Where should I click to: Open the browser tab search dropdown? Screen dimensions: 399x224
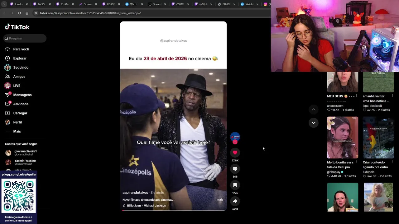[4, 4]
